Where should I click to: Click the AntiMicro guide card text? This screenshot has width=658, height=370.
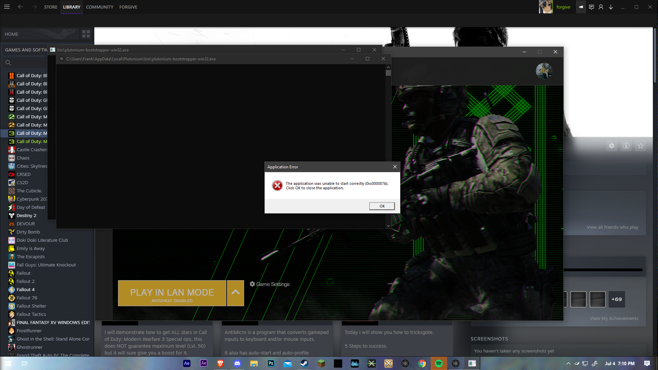(x=277, y=342)
